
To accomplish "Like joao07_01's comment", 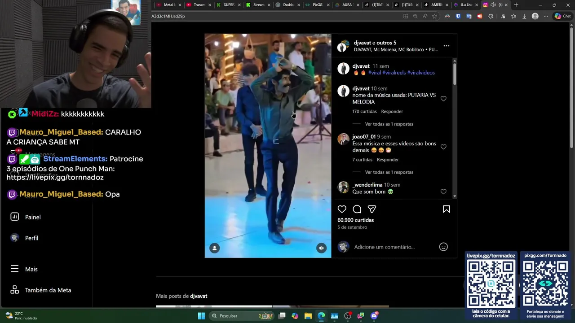I will click(443, 147).
